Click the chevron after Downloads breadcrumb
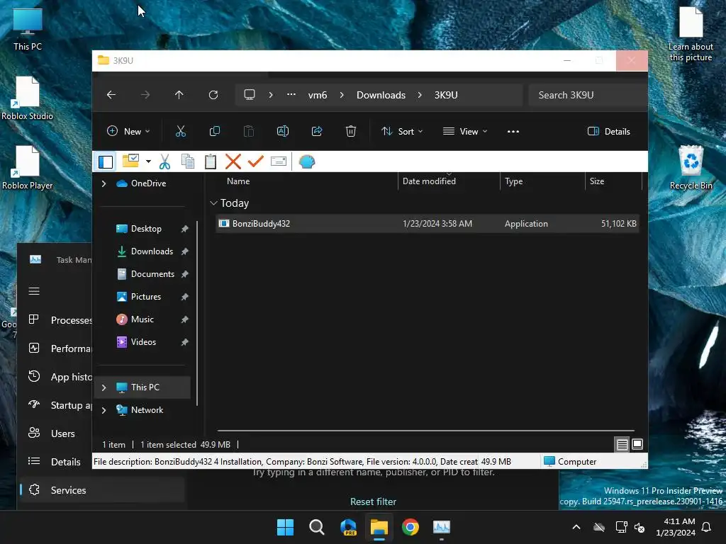726x544 pixels. tap(420, 95)
